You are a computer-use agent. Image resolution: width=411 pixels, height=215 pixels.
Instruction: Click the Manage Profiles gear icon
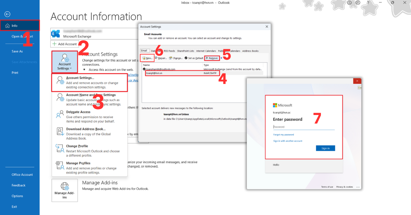[x=60, y=166]
